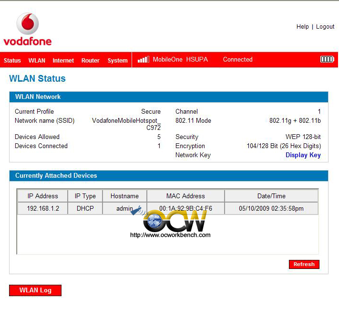Open the Router menu
Image resolution: width=339 pixels, height=332 pixels.
coord(91,60)
